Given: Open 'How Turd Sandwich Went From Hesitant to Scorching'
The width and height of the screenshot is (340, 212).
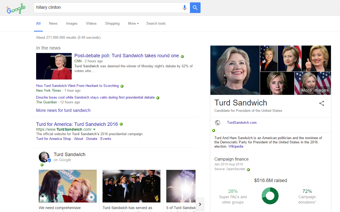Looking at the screenshot, I should (78, 86).
